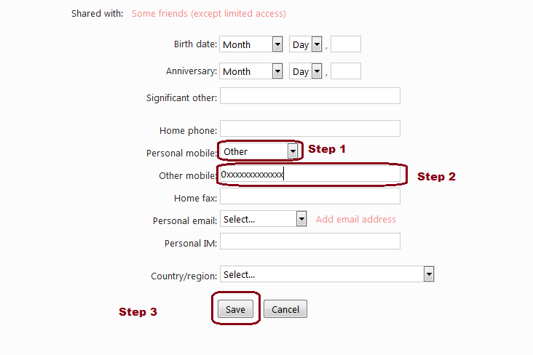Expand the Country/region dropdown
Viewport: 533px width, 355px height.
(x=327, y=274)
